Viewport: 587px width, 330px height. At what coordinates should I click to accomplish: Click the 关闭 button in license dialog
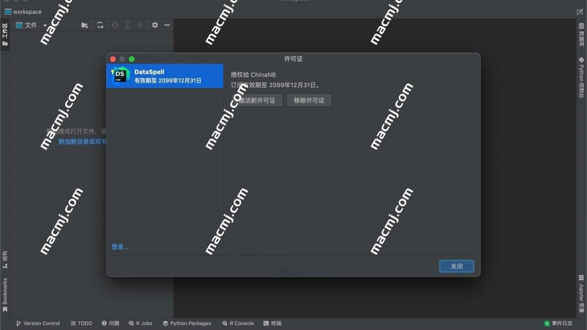coord(457,266)
